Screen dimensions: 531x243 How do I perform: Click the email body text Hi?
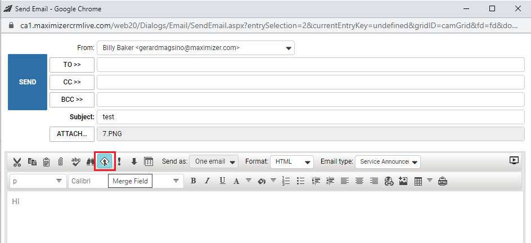[x=16, y=202]
